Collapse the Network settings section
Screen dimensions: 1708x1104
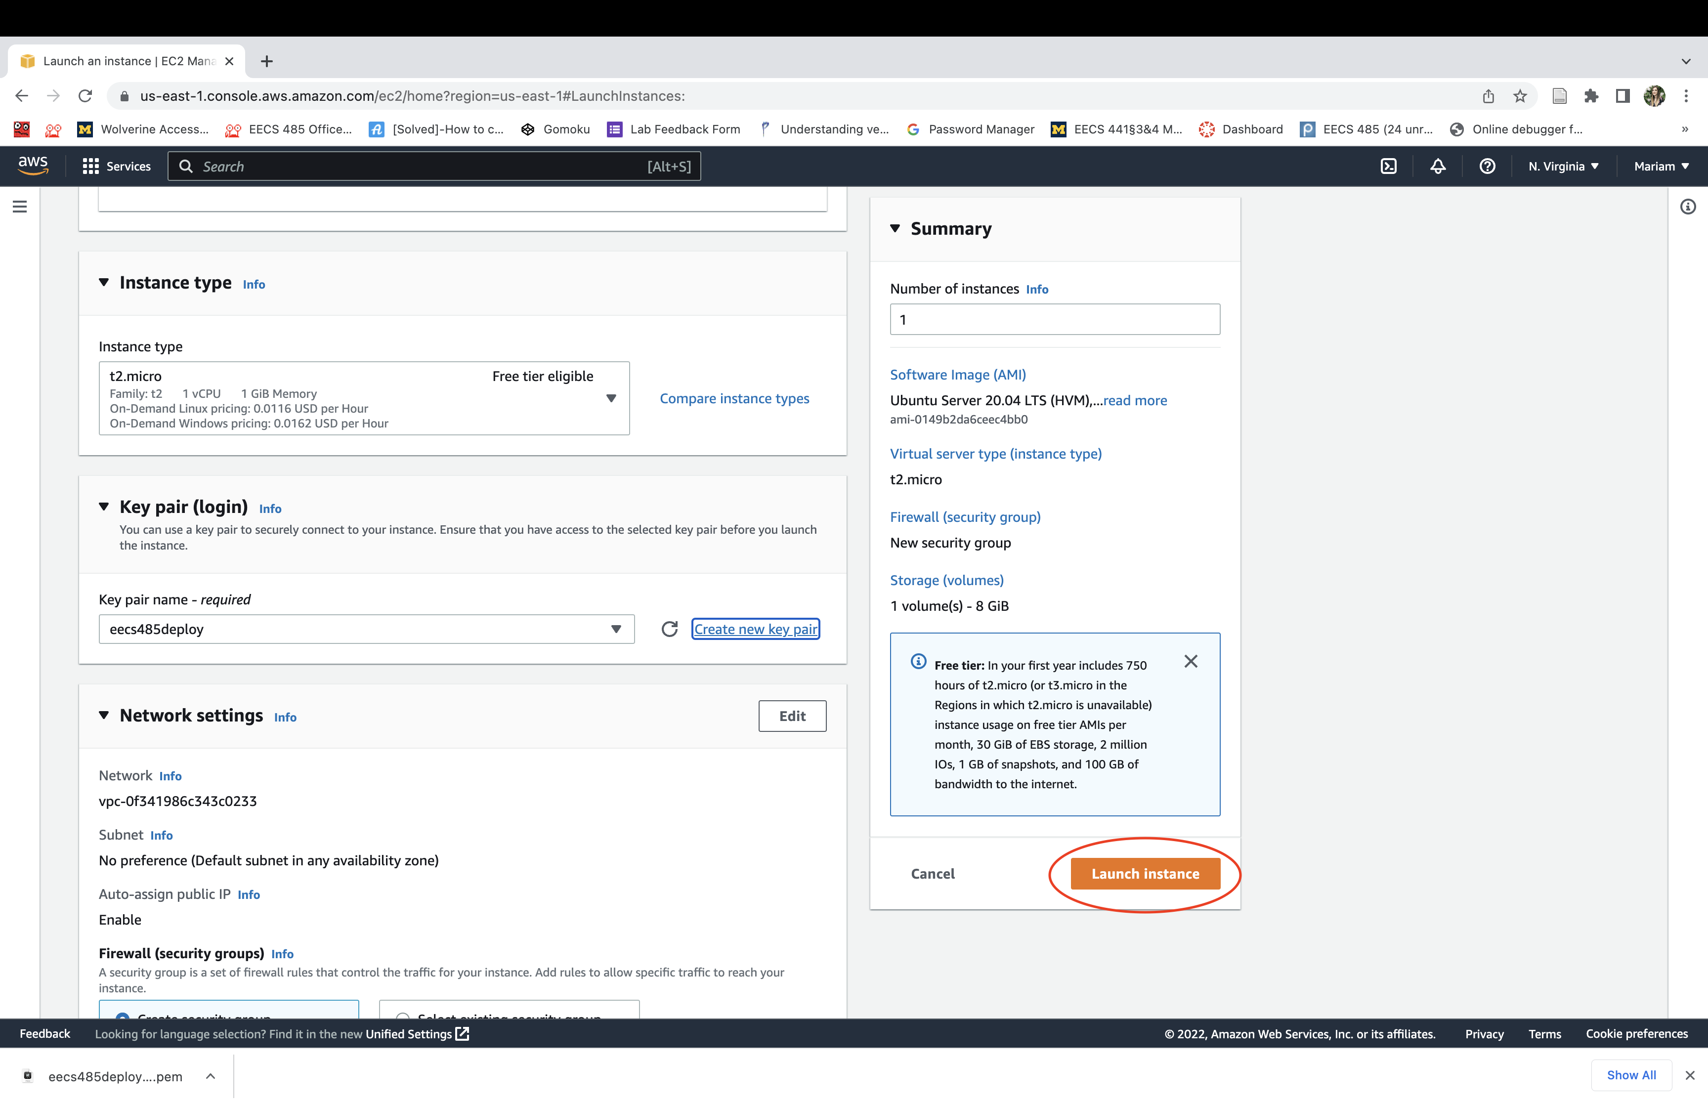104,716
